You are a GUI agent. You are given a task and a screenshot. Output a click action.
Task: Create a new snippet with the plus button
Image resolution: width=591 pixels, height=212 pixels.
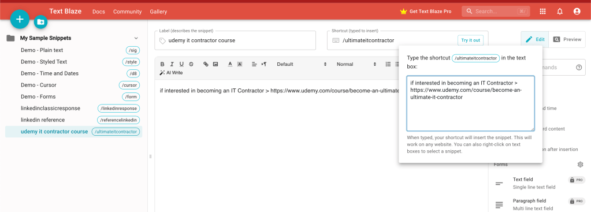(x=20, y=19)
